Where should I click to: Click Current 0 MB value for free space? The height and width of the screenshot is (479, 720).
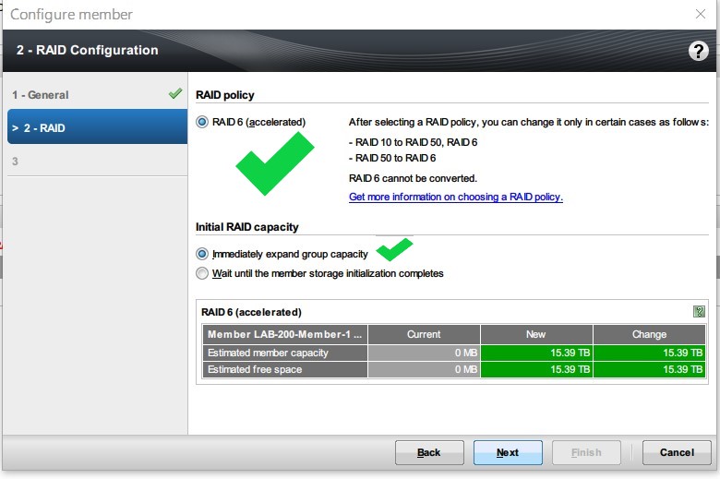coord(424,369)
